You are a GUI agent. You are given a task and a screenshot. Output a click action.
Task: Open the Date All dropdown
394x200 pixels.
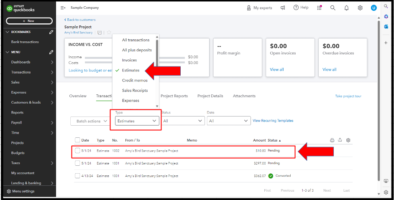pyautogui.click(x=229, y=121)
